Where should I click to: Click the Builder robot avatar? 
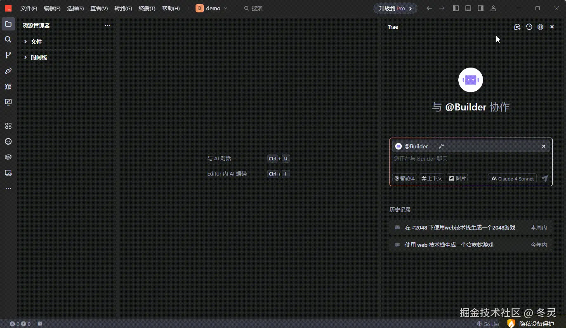click(x=471, y=80)
